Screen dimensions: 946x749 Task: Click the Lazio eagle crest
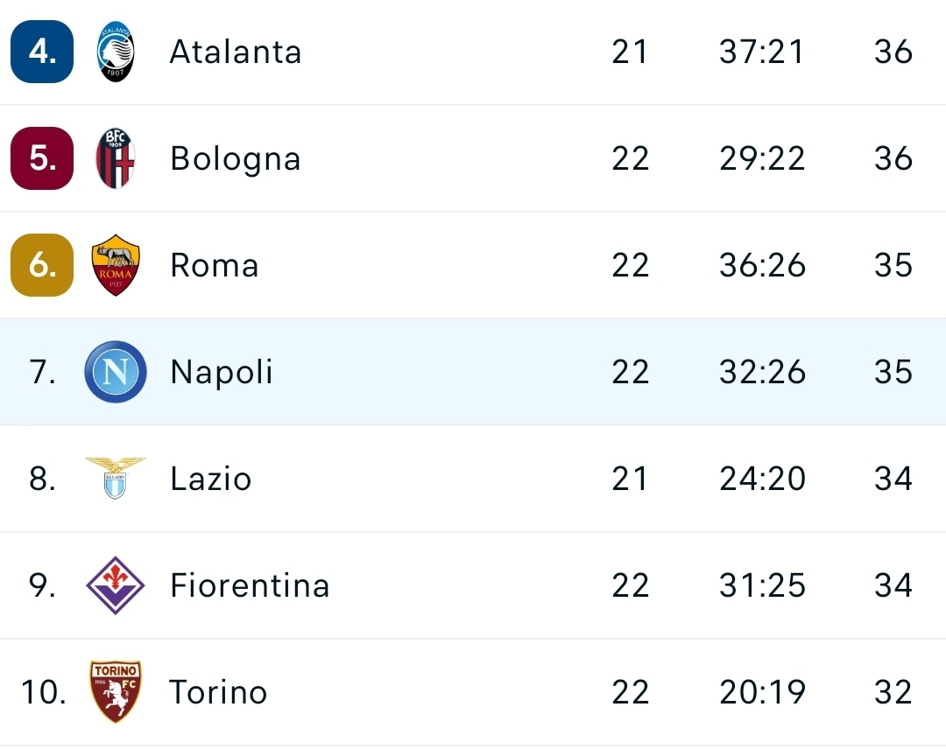[x=115, y=479]
